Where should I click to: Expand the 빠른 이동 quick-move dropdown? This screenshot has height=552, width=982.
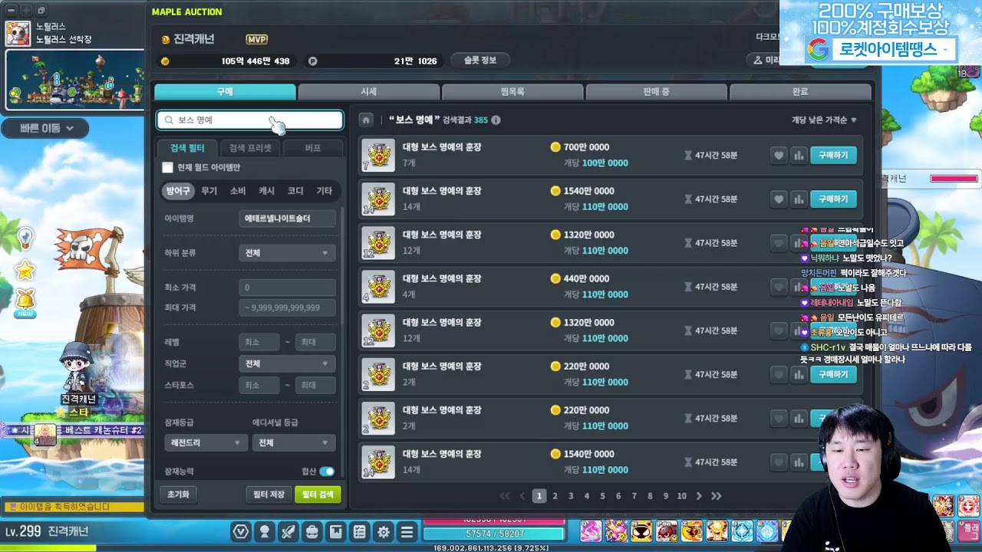[x=47, y=129]
